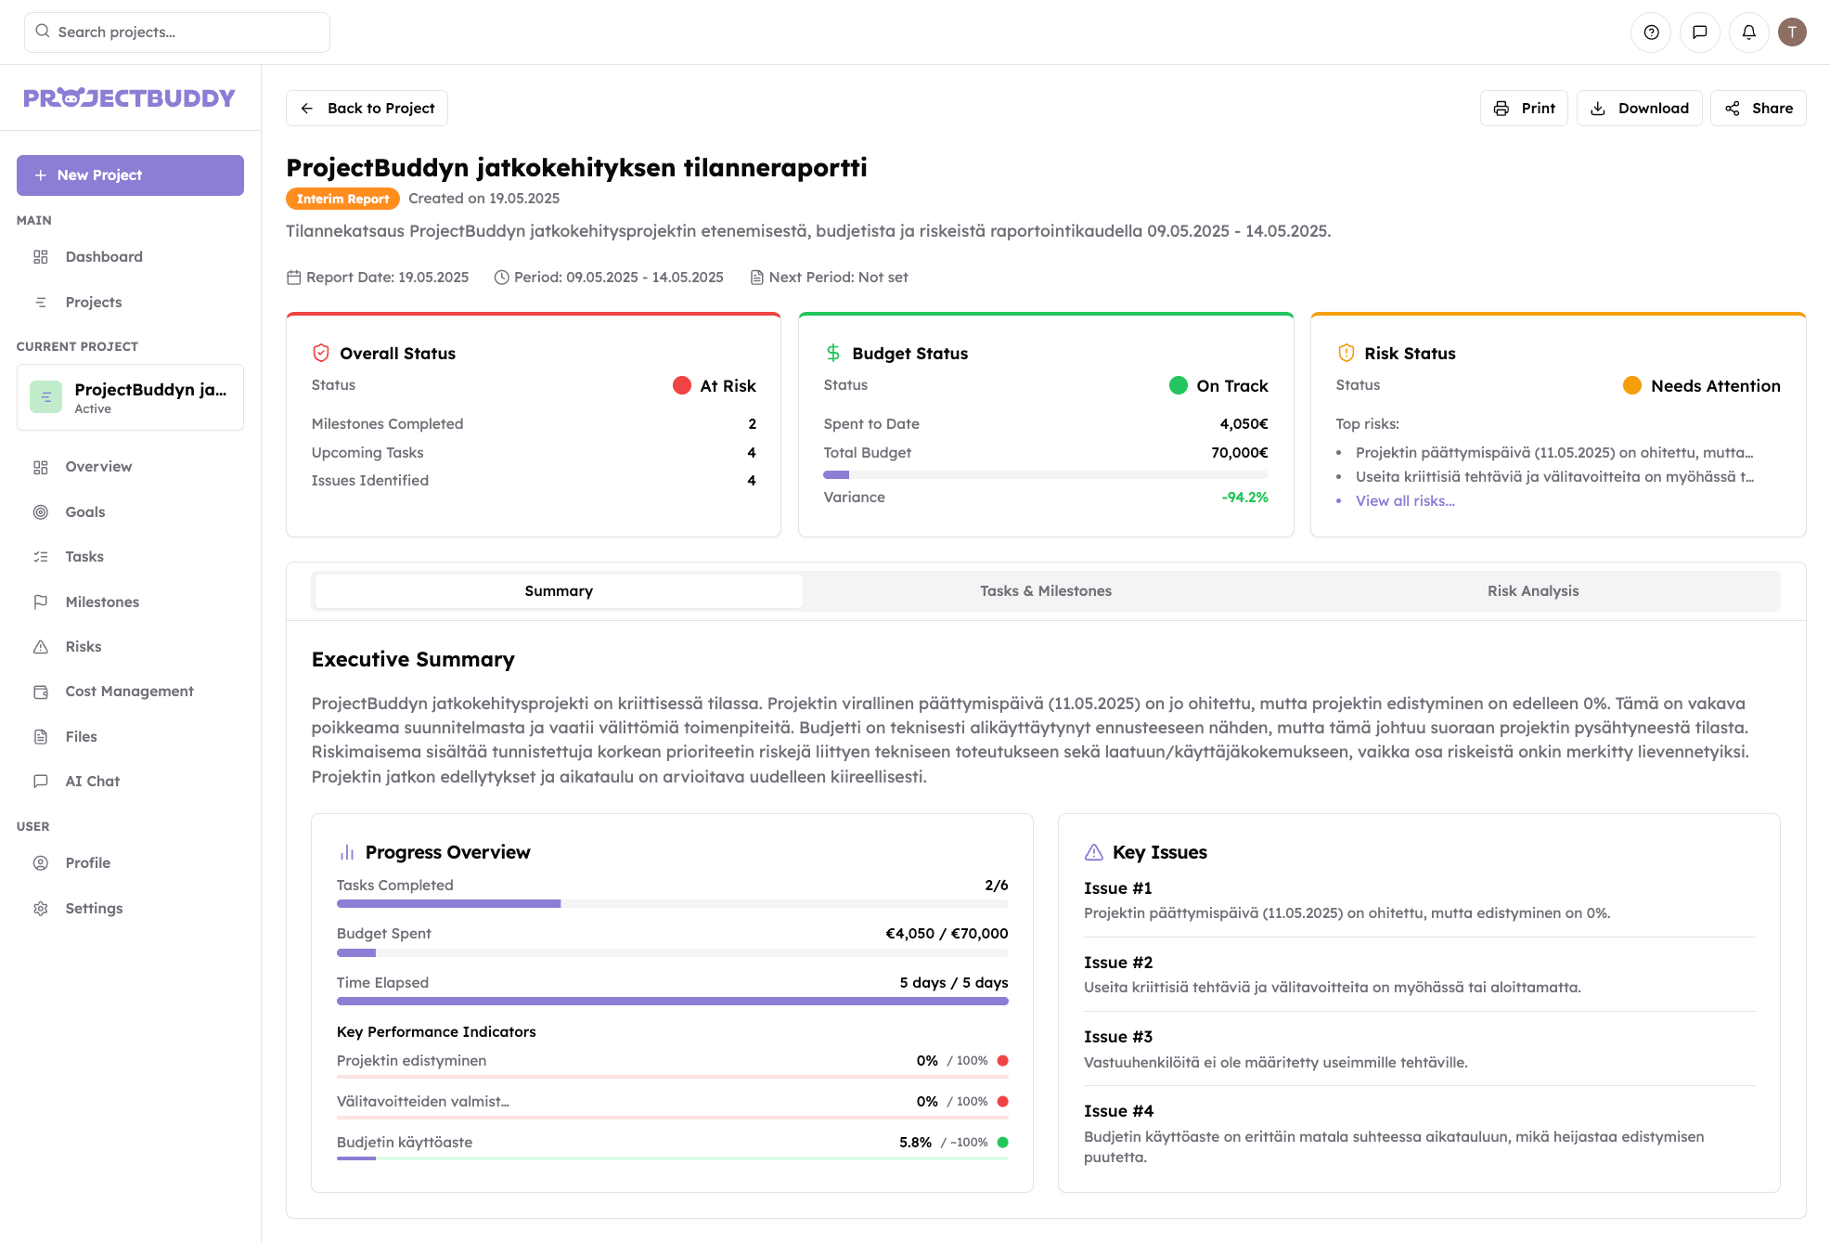Go Back to Project

point(367,109)
